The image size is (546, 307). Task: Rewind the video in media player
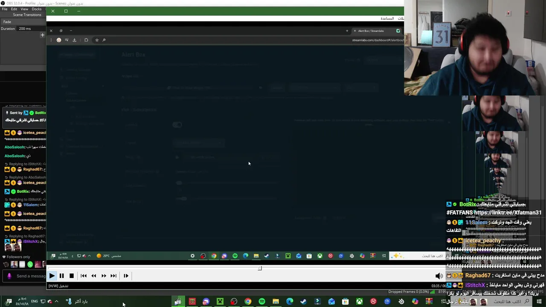[x=93, y=276]
